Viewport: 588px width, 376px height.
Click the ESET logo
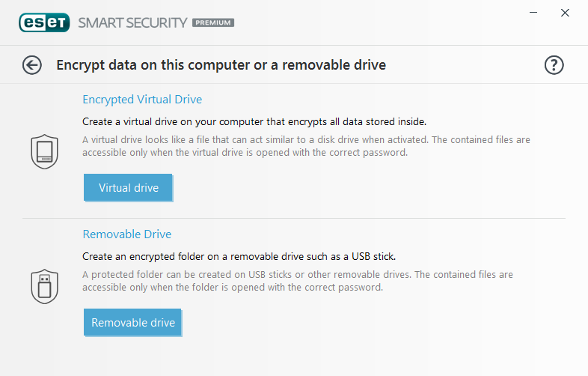(44, 22)
